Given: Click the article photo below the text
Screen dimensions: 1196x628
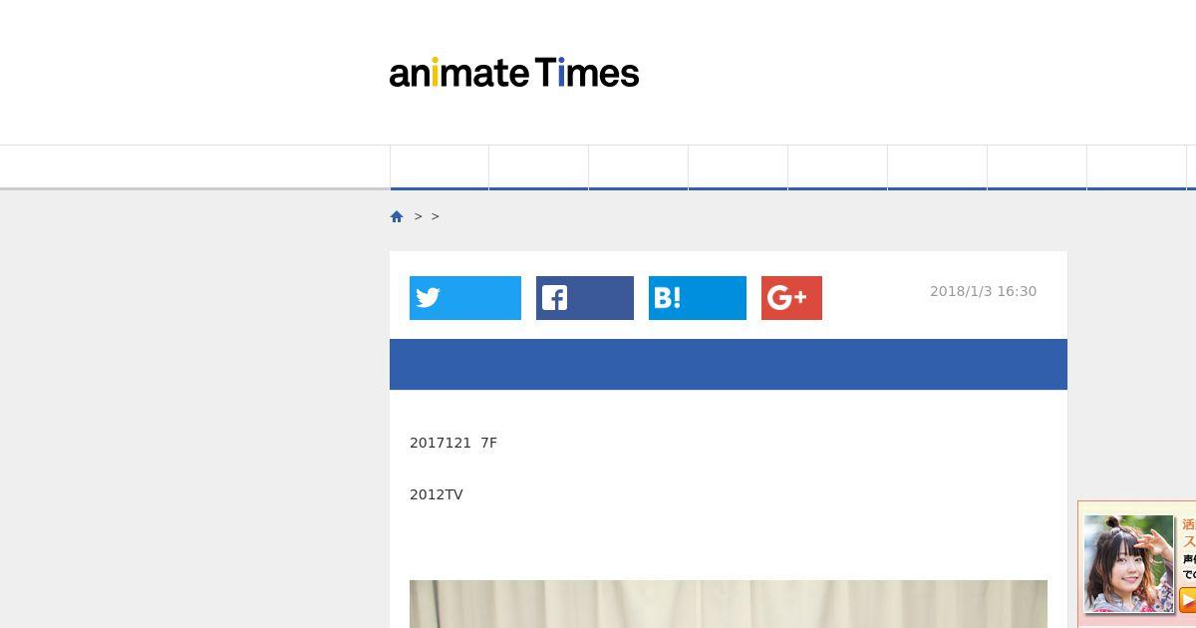Looking at the screenshot, I should (729, 604).
